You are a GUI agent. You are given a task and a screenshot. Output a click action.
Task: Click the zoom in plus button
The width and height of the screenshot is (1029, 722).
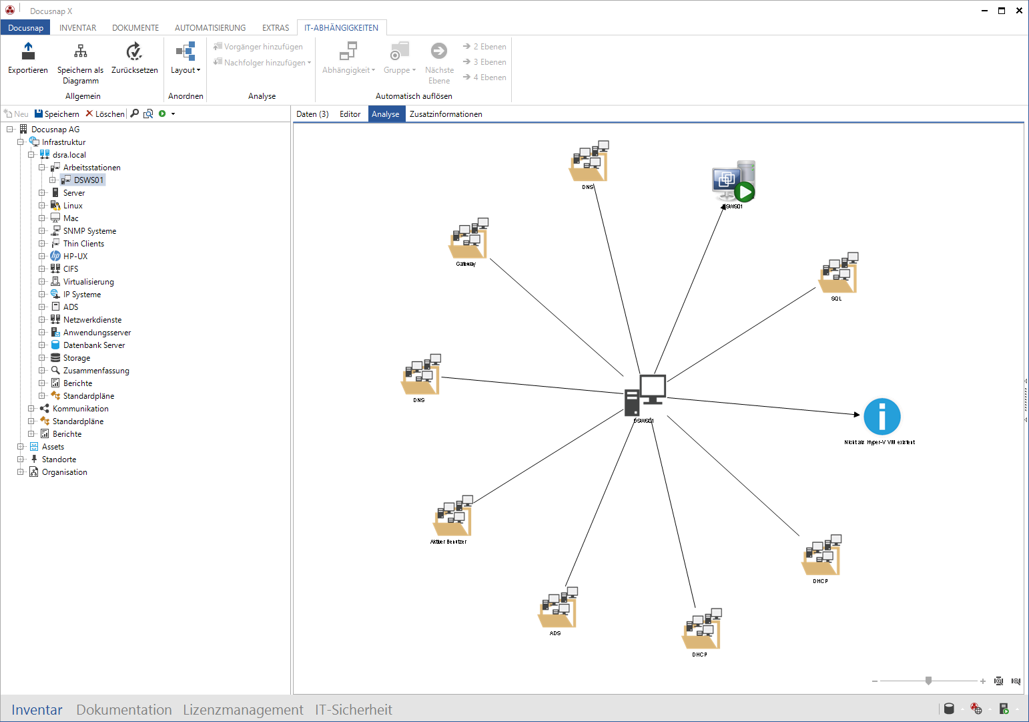pos(983,681)
